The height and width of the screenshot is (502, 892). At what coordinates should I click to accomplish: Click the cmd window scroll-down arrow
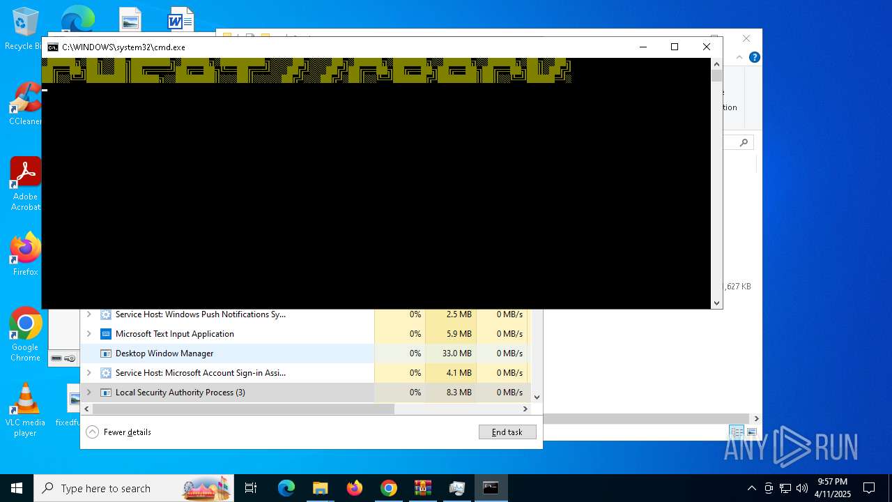716,303
